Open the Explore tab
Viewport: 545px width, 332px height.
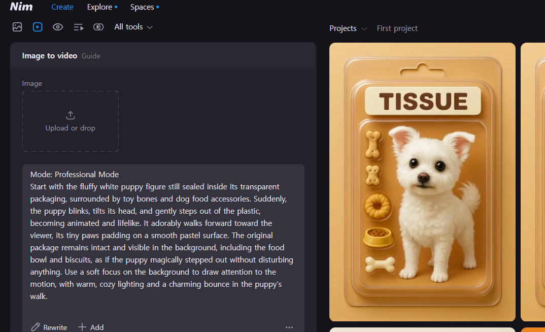[x=100, y=7]
